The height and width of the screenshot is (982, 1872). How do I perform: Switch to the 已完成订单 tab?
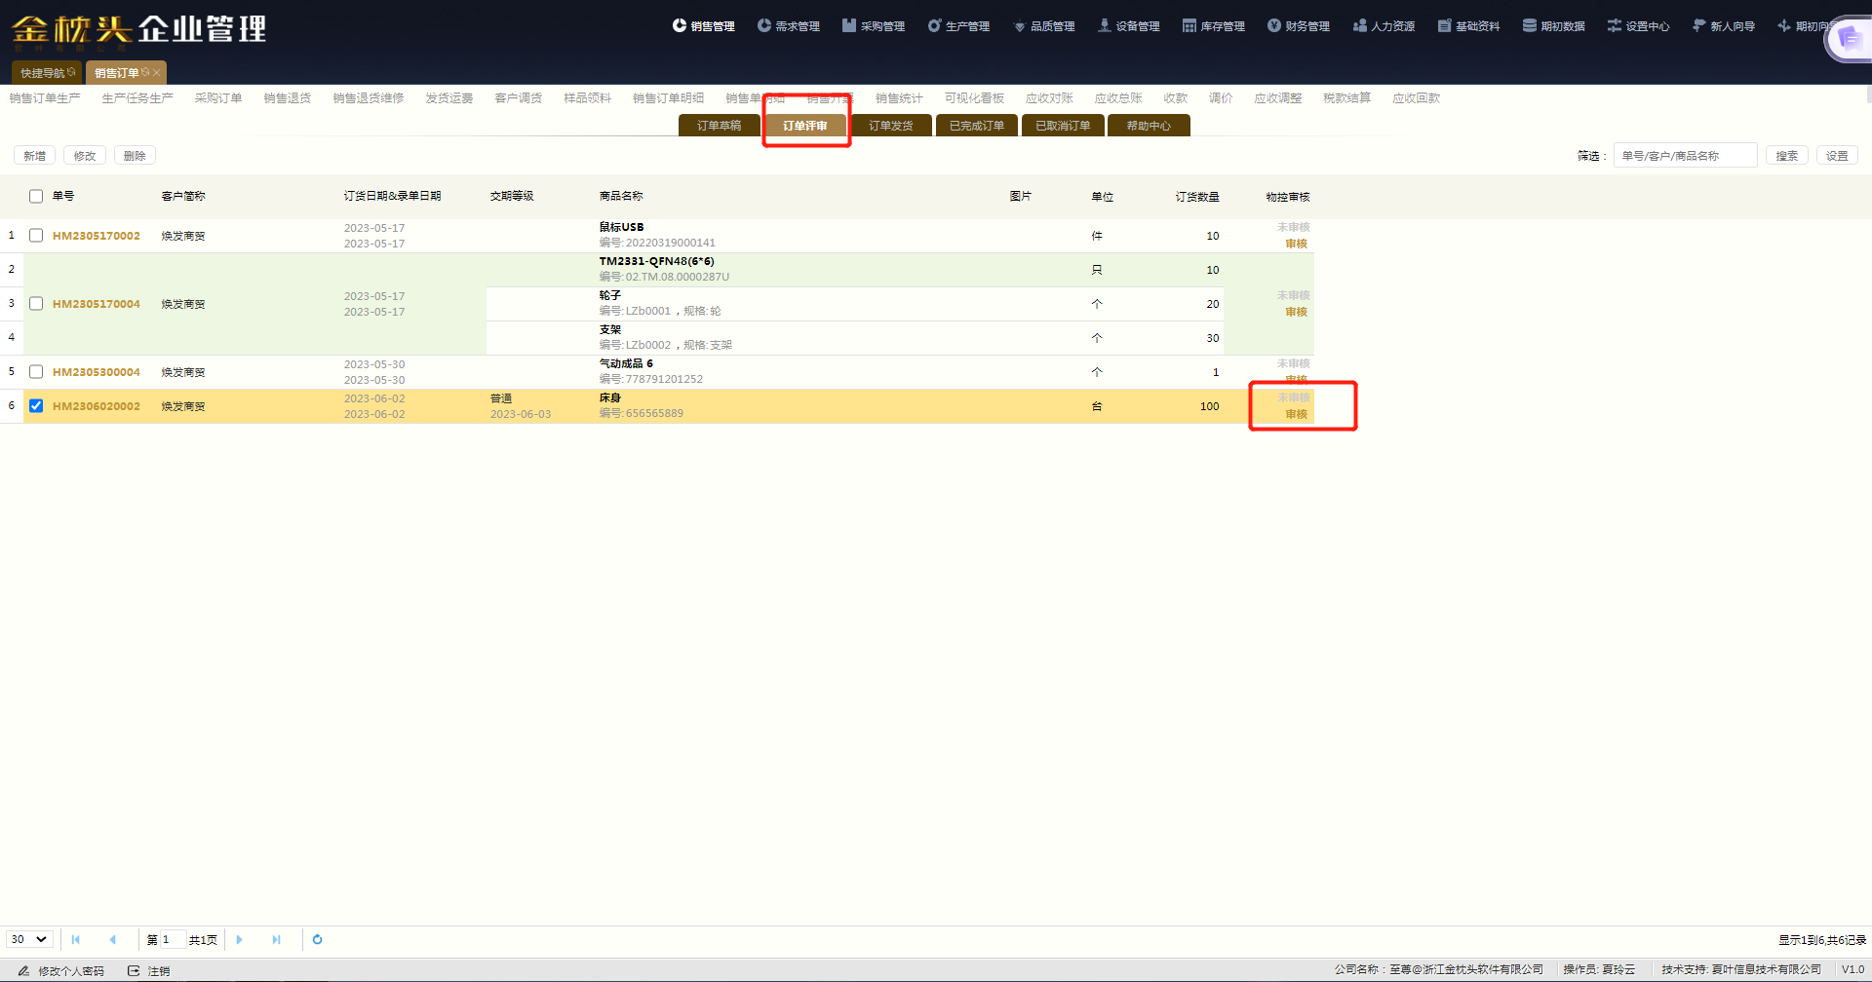977,126
